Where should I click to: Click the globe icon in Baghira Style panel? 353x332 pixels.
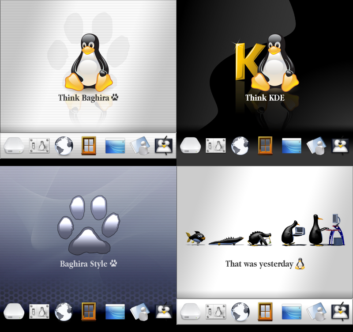coord(64,312)
